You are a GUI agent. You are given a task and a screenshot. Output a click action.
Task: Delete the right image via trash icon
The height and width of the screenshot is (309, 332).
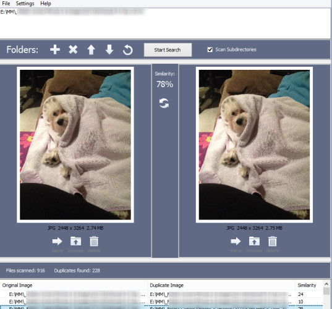272,241
